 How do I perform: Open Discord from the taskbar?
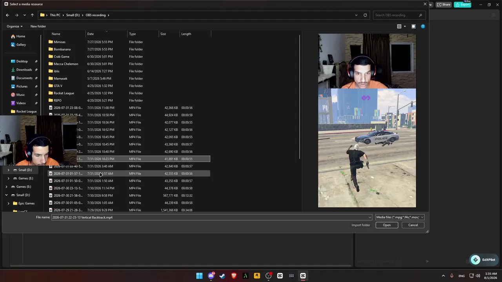pyautogui.click(x=211, y=276)
